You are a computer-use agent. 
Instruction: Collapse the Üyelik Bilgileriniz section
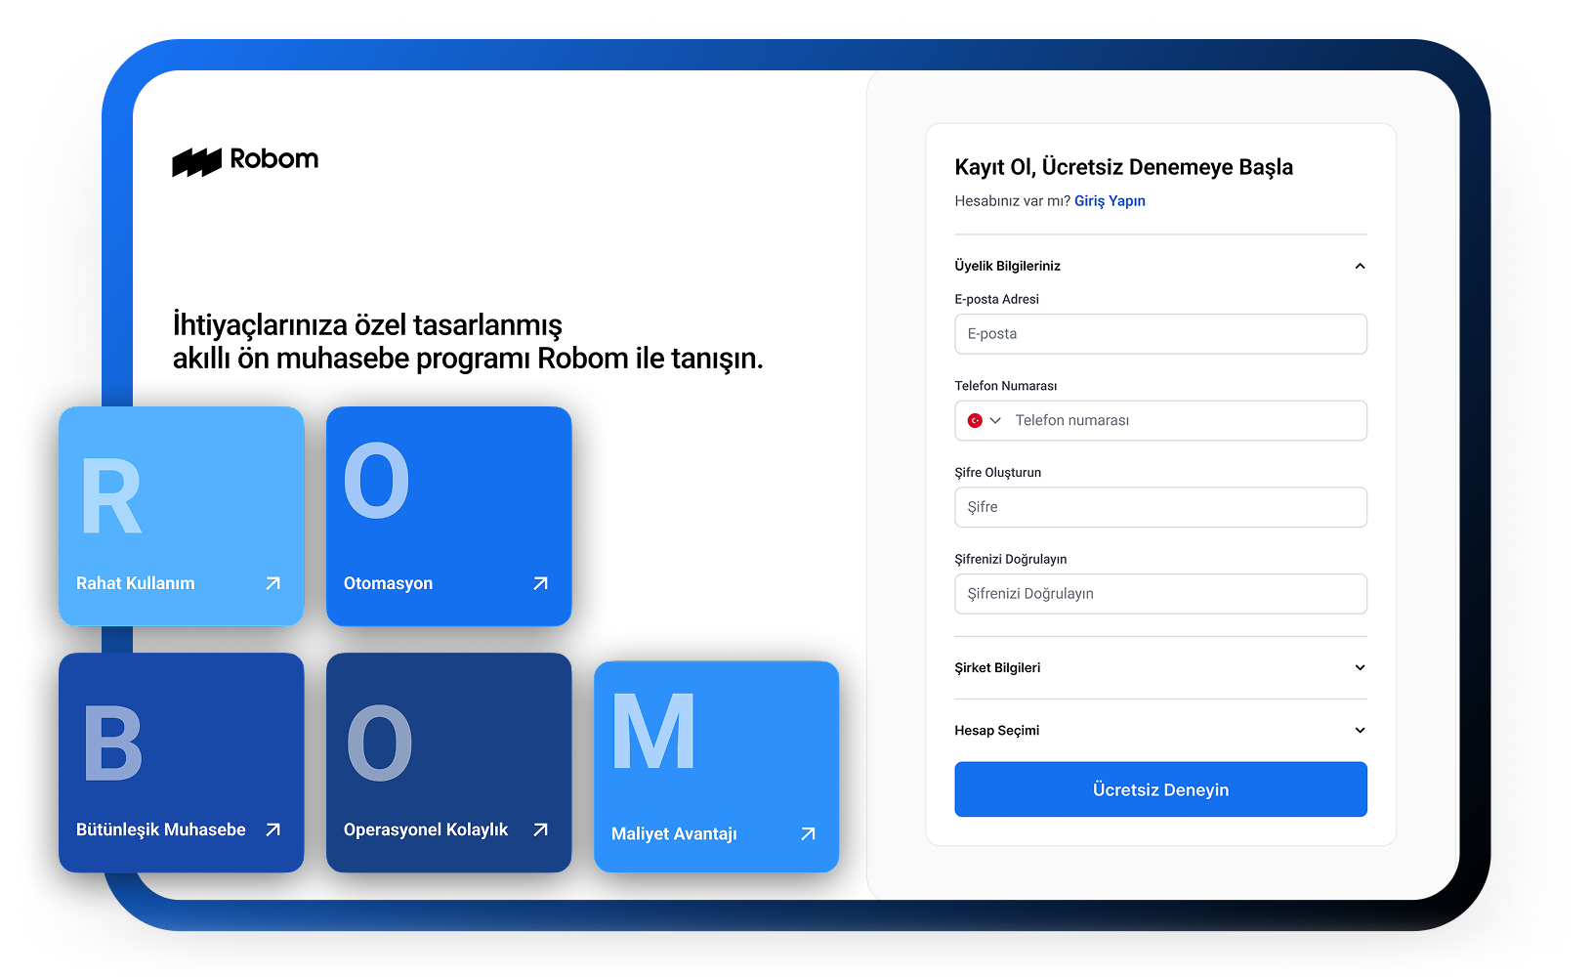point(1360,266)
